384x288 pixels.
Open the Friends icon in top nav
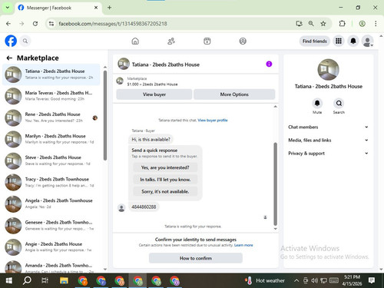coord(171,41)
